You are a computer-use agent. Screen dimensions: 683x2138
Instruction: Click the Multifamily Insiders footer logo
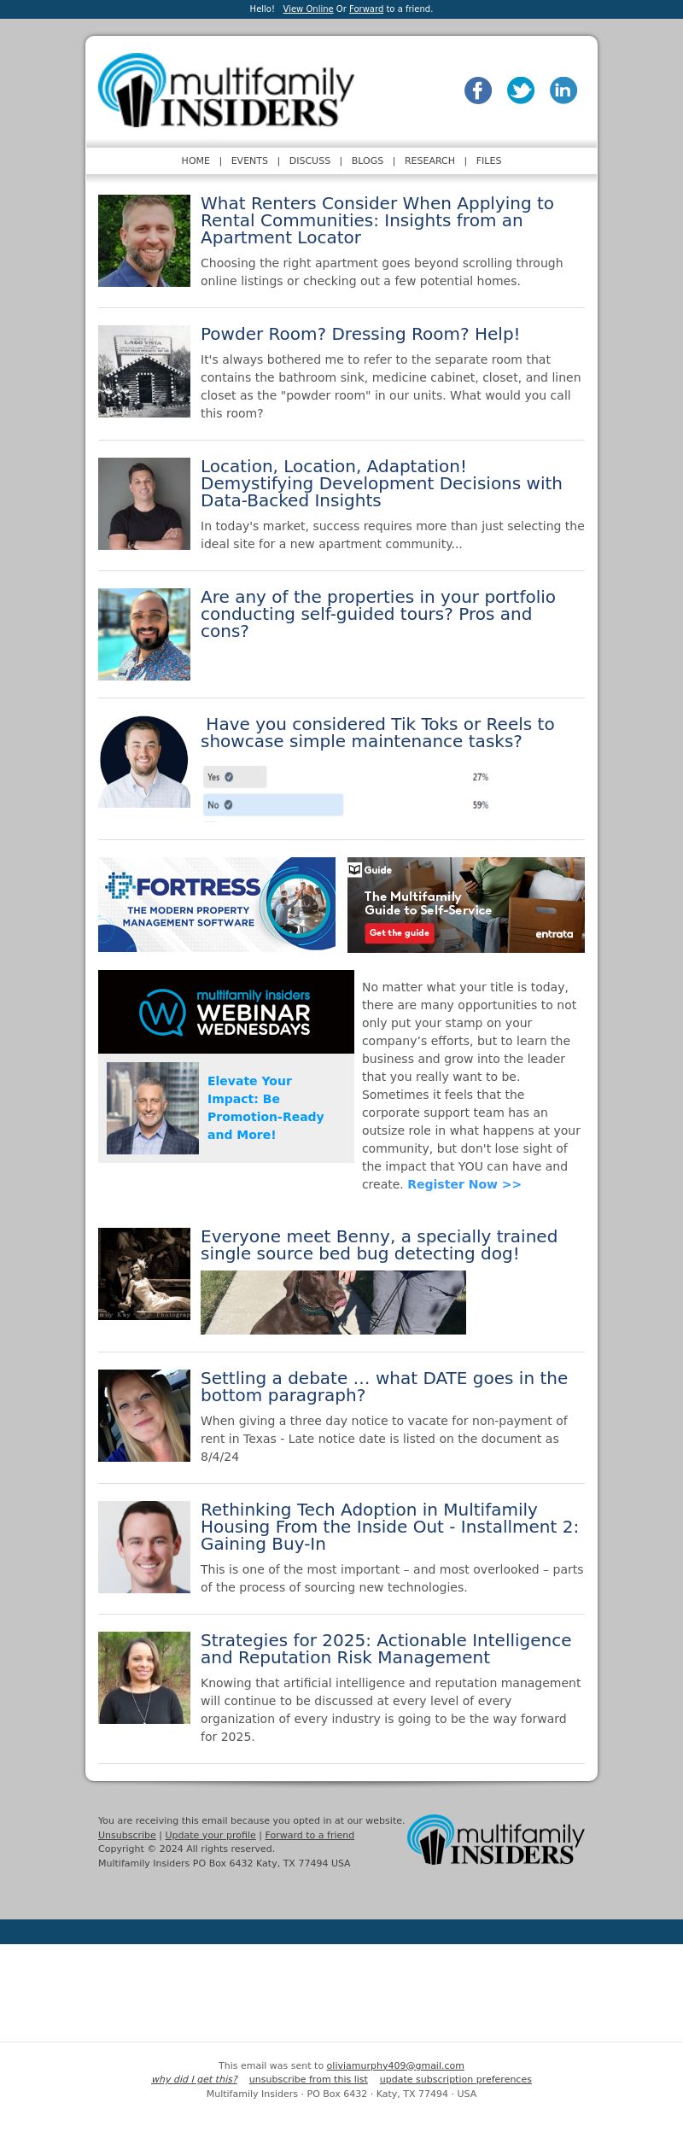click(496, 1839)
